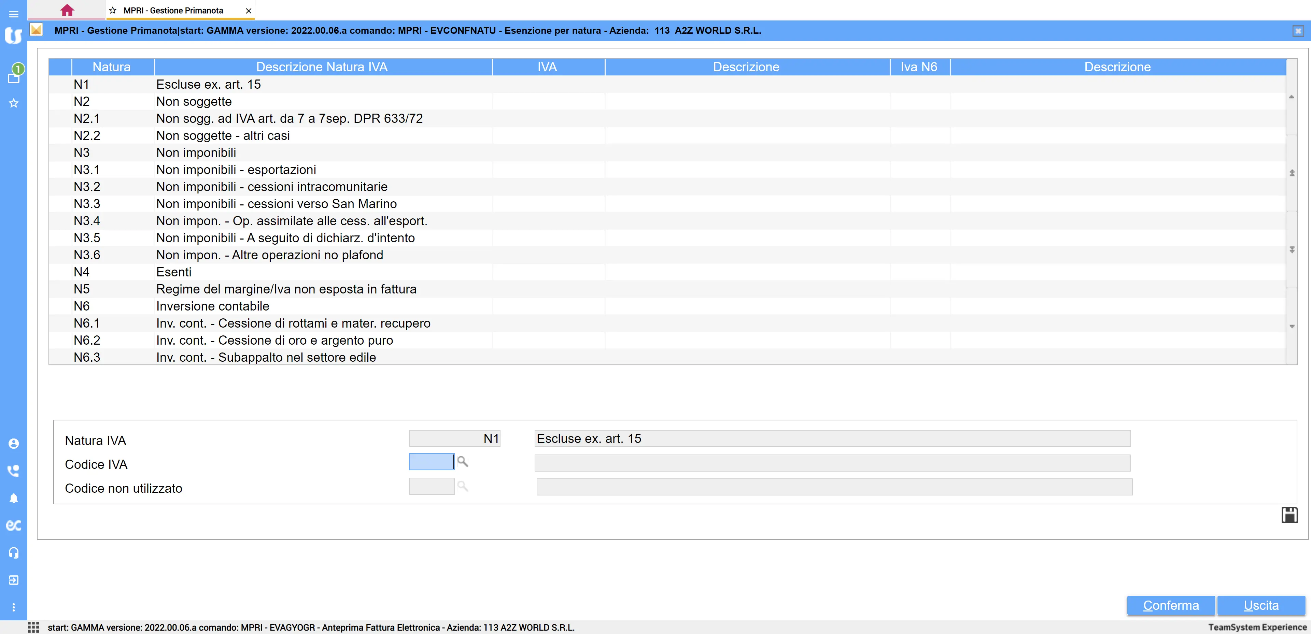The height and width of the screenshot is (634, 1311).
Task: Open the apps grid icon in status bar
Action: (x=33, y=627)
